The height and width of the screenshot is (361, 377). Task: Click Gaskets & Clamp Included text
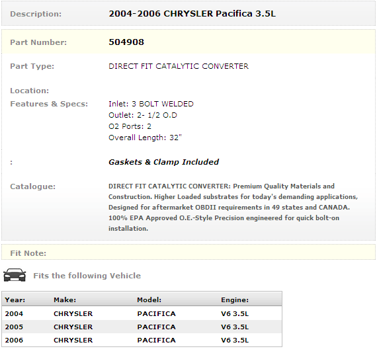tap(164, 162)
